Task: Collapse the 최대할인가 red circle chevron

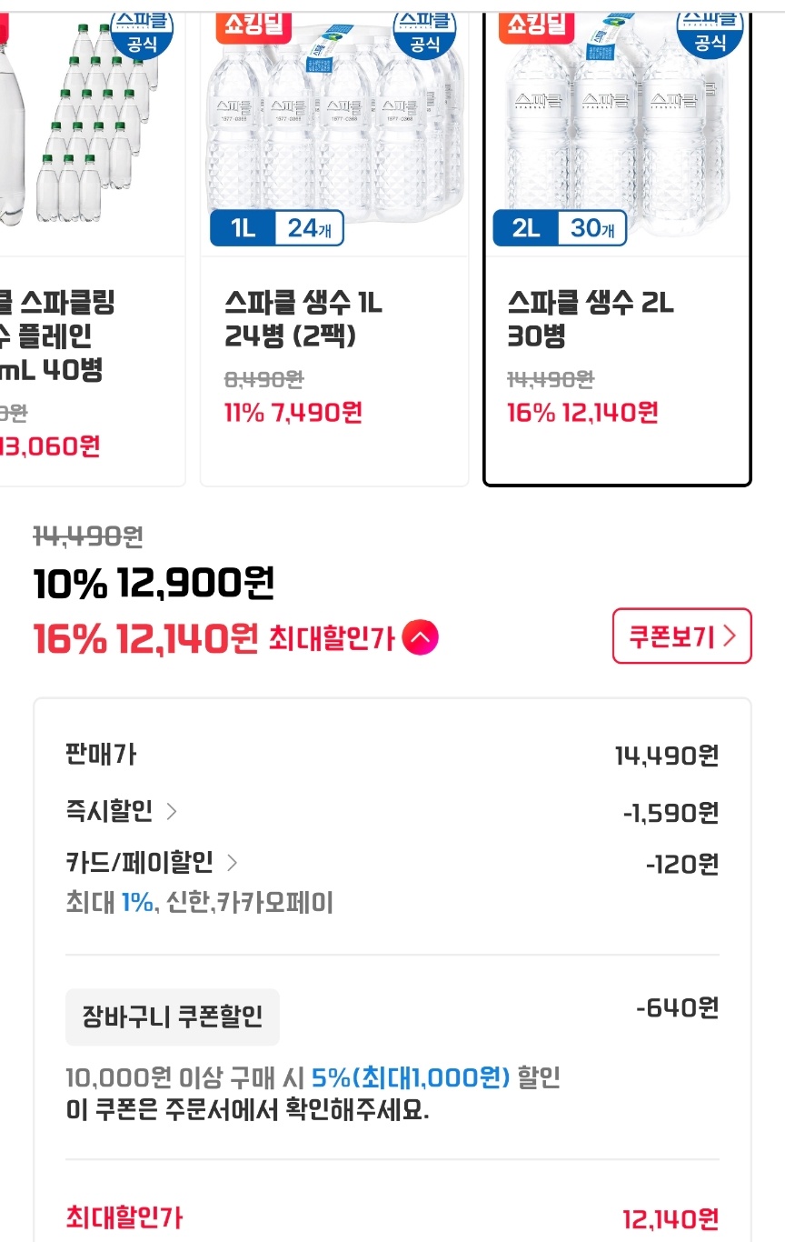Action: tap(420, 637)
